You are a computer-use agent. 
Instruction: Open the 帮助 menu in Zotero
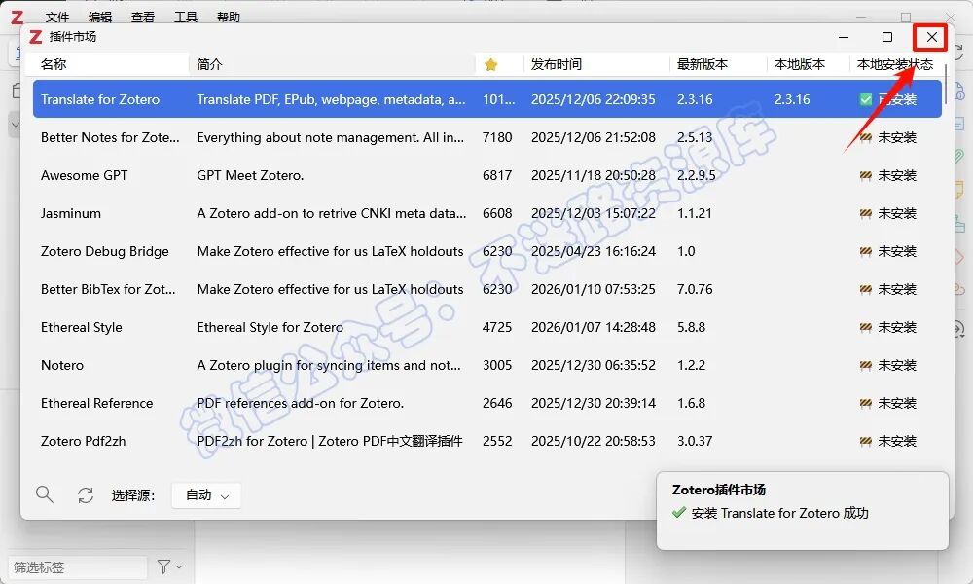tap(229, 17)
